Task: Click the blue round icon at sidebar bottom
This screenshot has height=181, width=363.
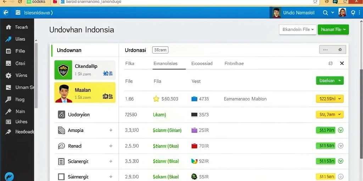Action: [x=9, y=176]
